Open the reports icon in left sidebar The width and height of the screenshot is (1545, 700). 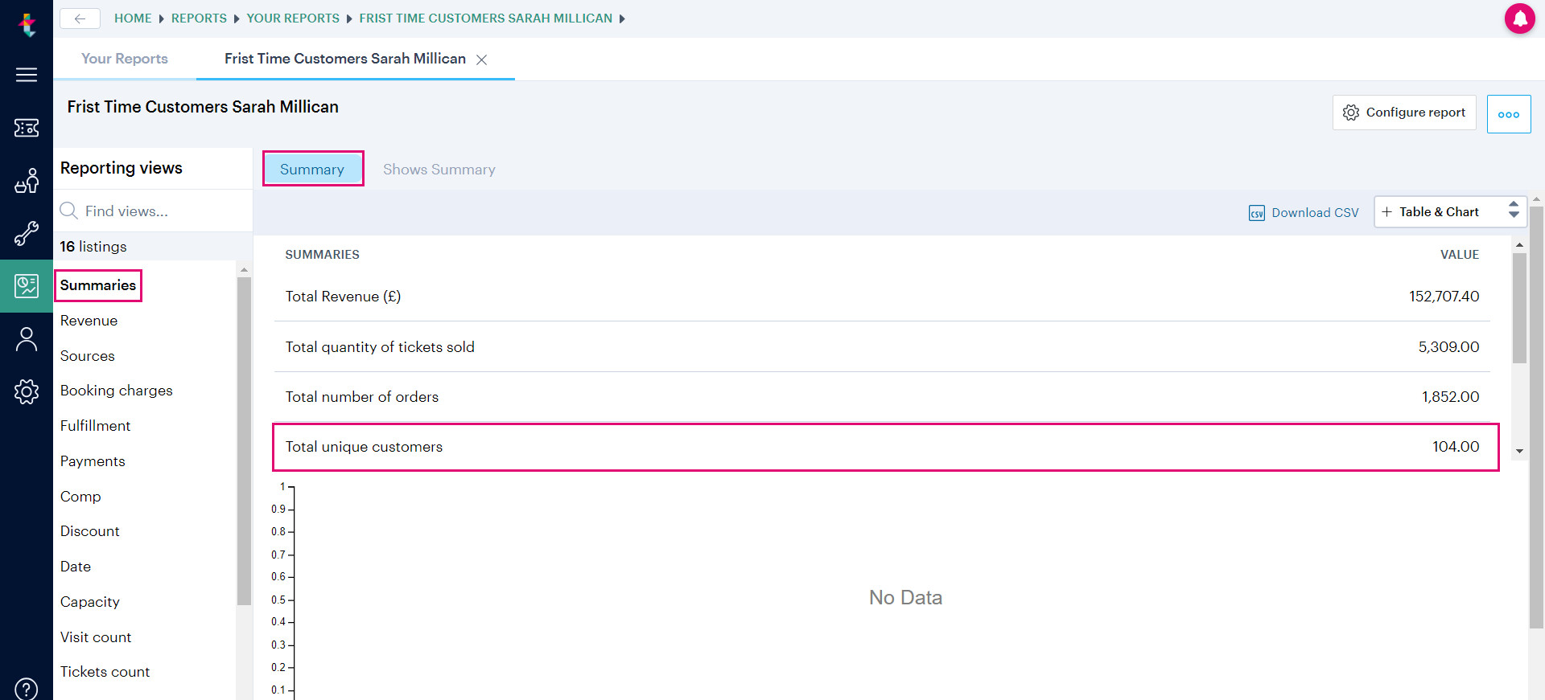(27, 286)
